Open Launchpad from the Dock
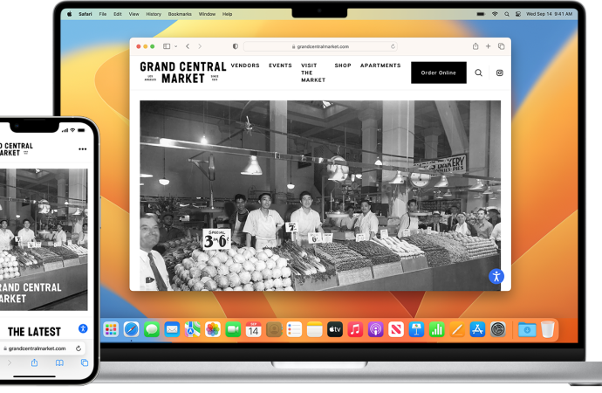 click(111, 329)
